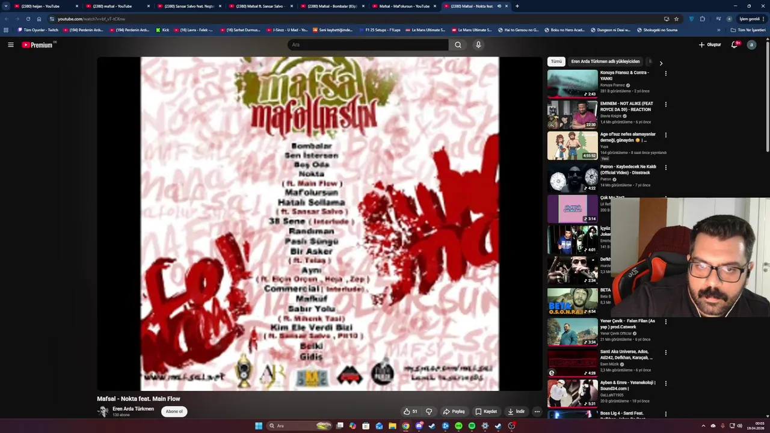Image resolution: width=770 pixels, height=433 pixels.
Task: Expand hidden bookmarks chevron
Action: (718, 30)
